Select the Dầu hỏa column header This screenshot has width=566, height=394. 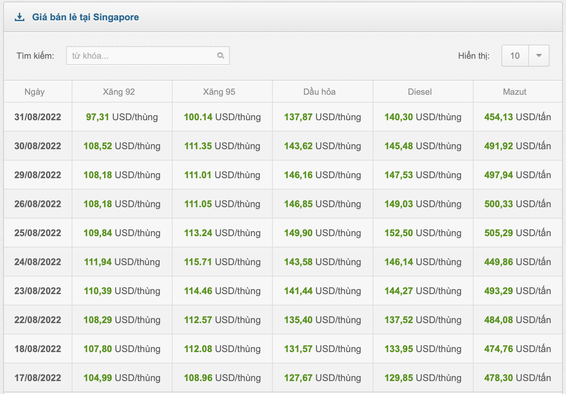pos(319,92)
